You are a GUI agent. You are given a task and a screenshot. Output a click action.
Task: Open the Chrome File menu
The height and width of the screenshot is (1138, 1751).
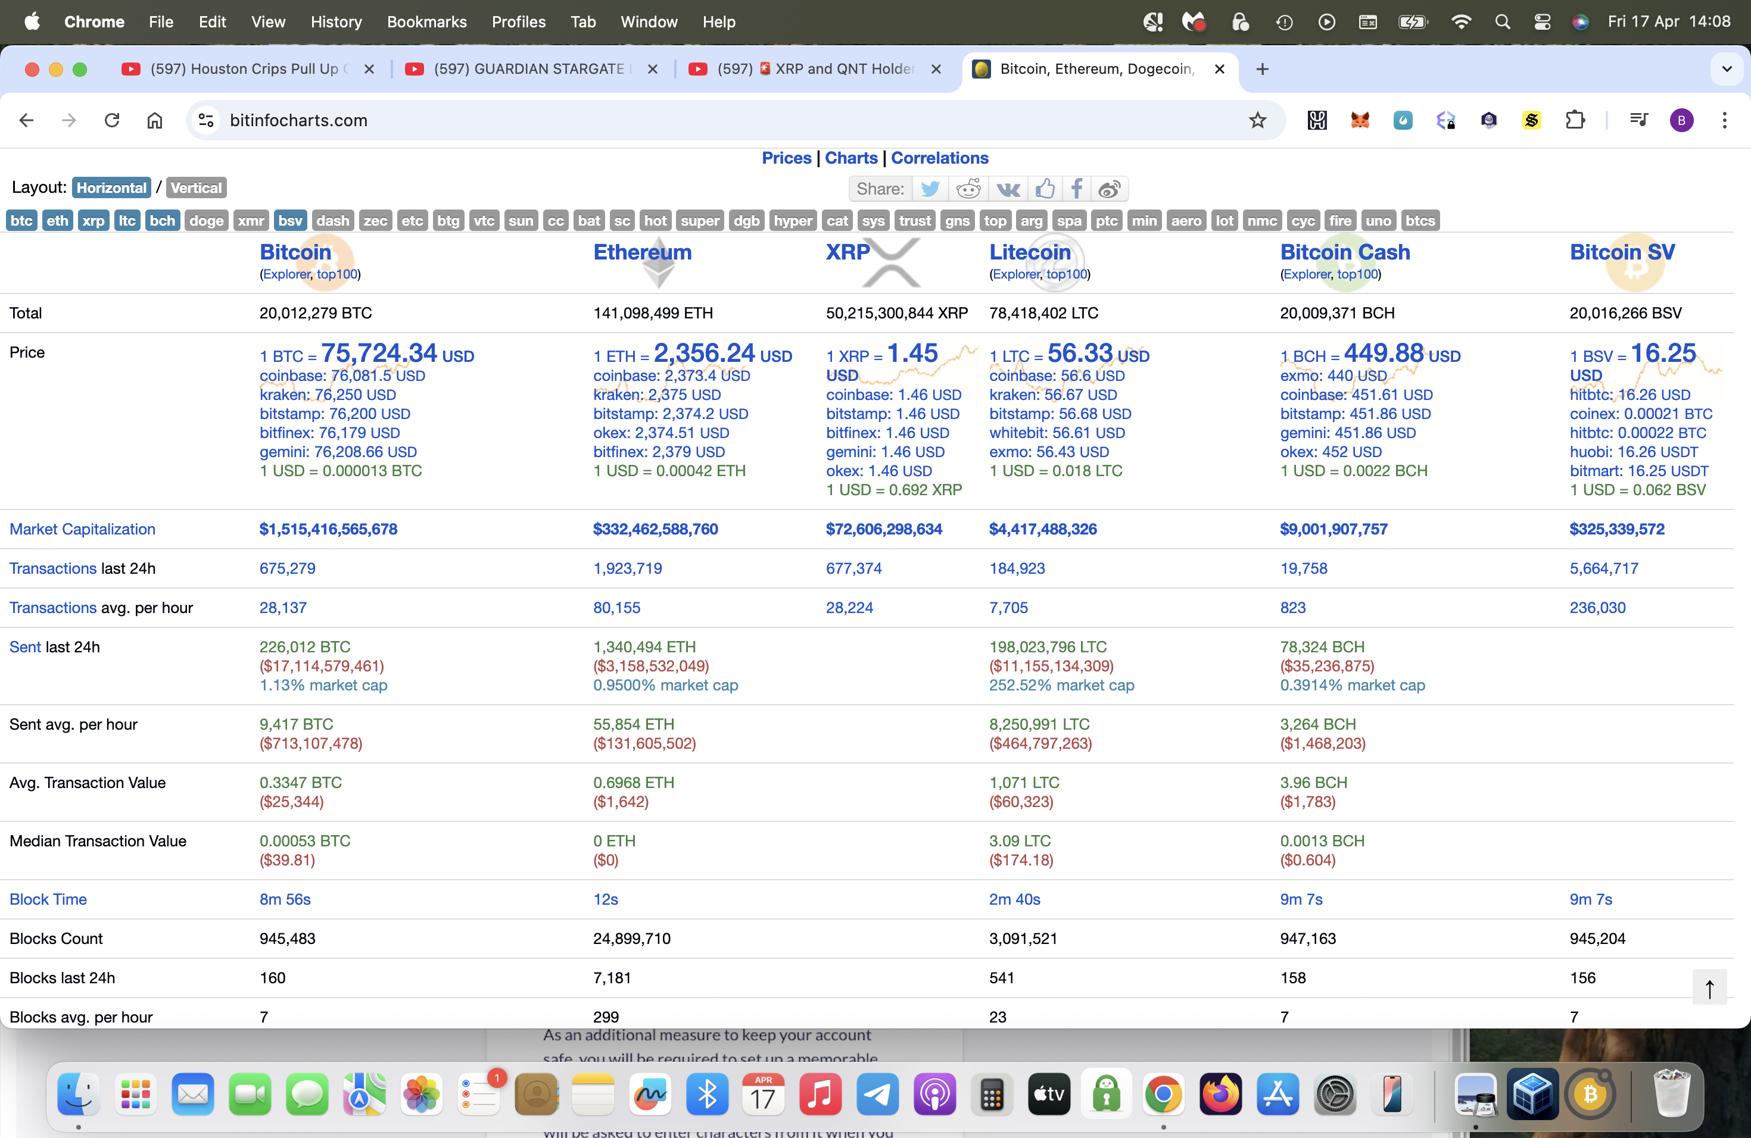pyautogui.click(x=160, y=22)
